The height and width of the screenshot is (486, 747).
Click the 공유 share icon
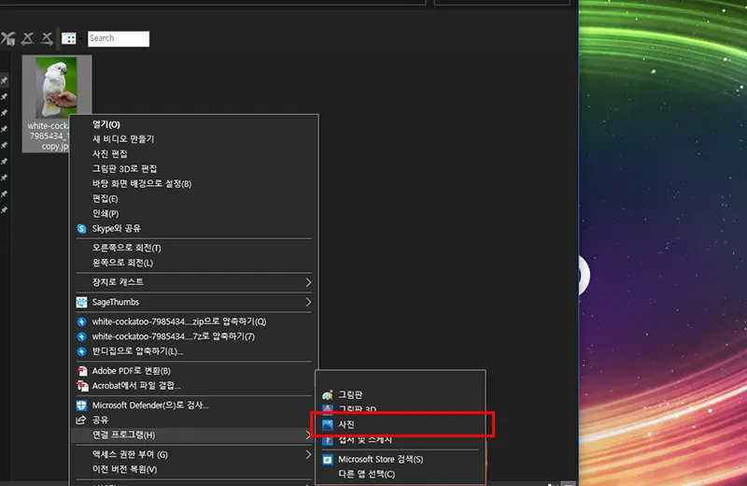point(81,421)
